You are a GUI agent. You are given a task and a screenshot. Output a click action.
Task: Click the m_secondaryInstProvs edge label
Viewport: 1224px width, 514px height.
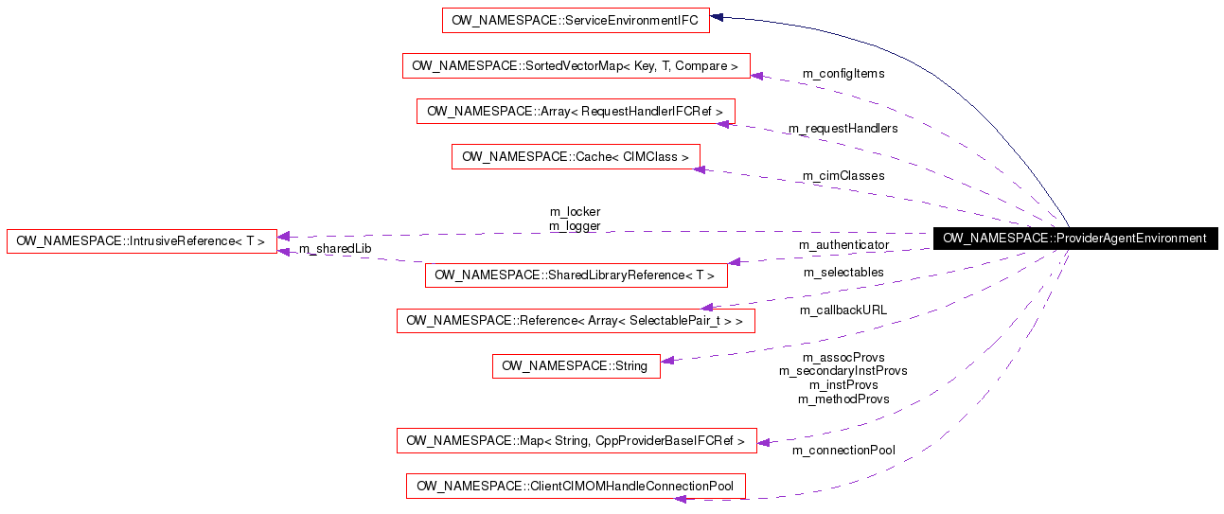[843, 371]
